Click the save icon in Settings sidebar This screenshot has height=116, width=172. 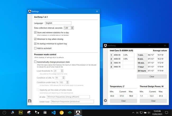[x=30, y=101]
